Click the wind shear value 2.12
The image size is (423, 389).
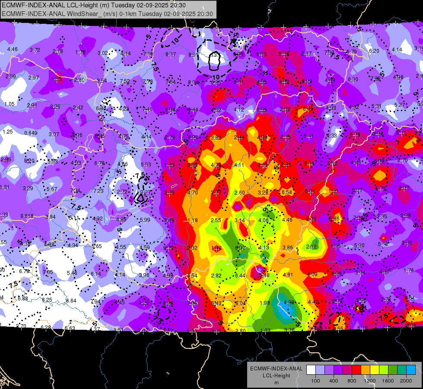pos(312,247)
